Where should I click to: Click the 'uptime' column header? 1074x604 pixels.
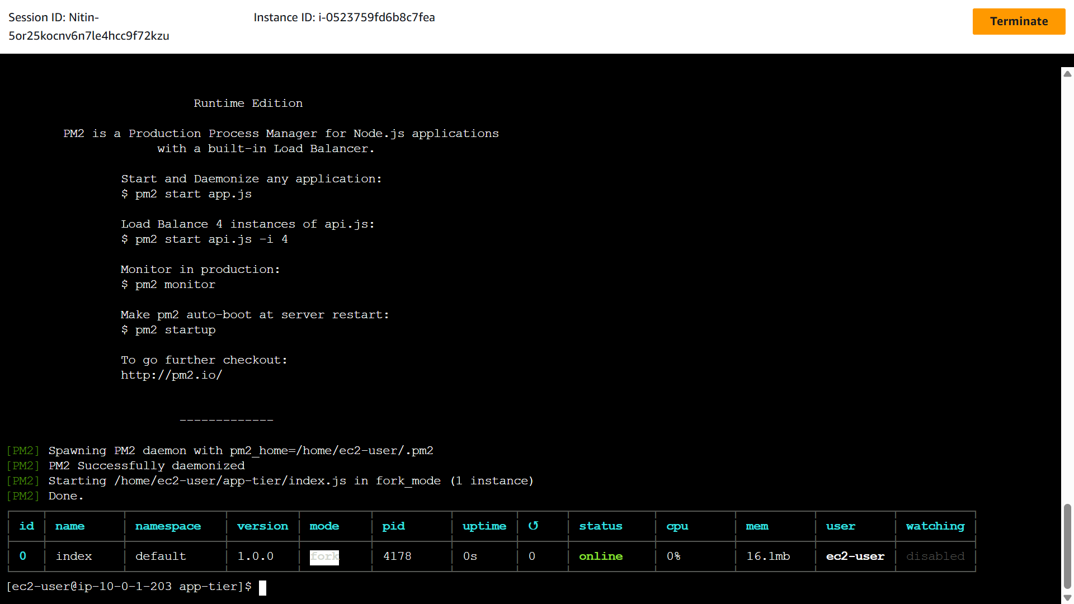pos(484,526)
